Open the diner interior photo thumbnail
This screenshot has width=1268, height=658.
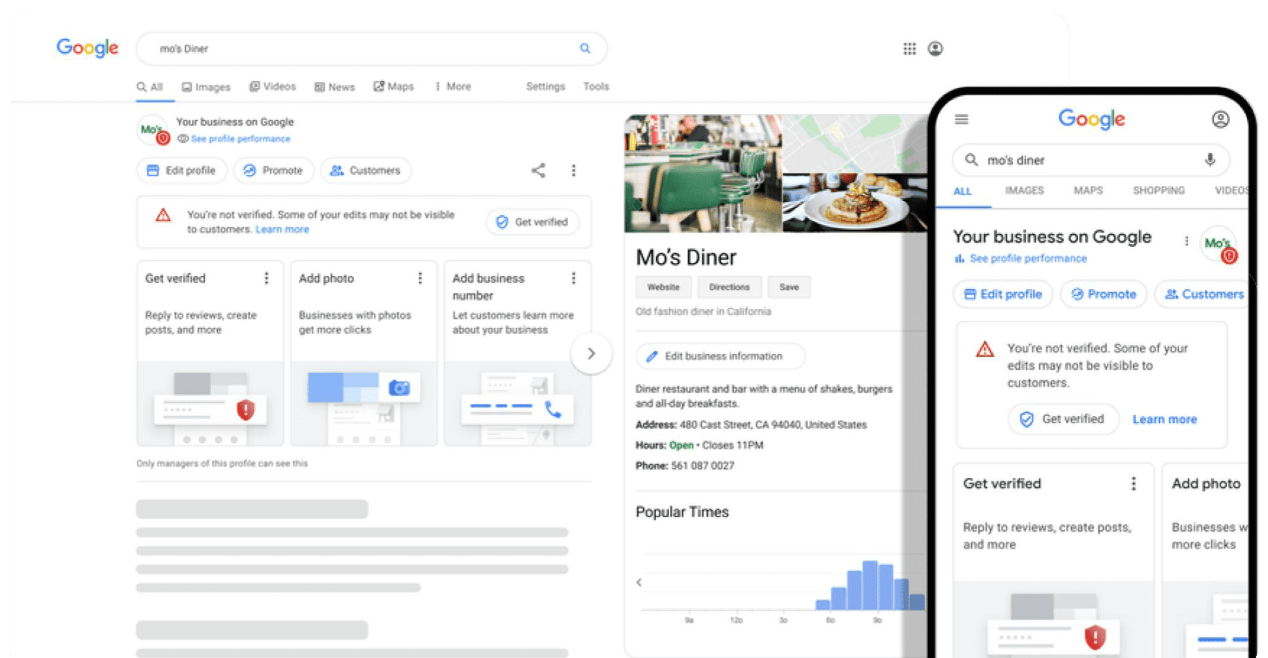(x=702, y=173)
